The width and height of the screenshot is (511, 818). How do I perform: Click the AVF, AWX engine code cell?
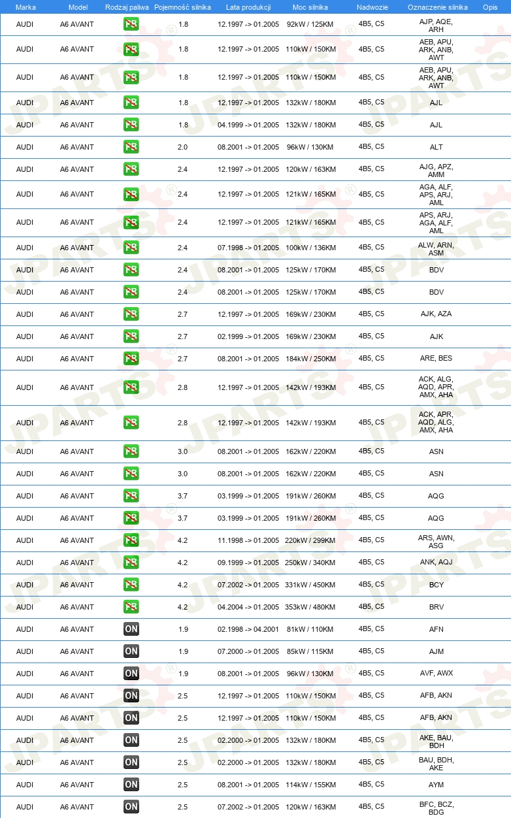pyautogui.click(x=437, y=674)
